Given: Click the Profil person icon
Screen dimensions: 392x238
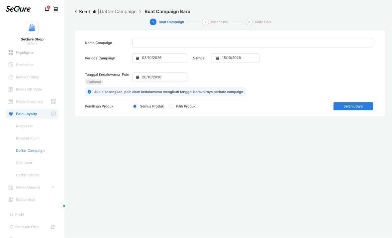Looking at the screenshot, I should click(x=11, y=215).
